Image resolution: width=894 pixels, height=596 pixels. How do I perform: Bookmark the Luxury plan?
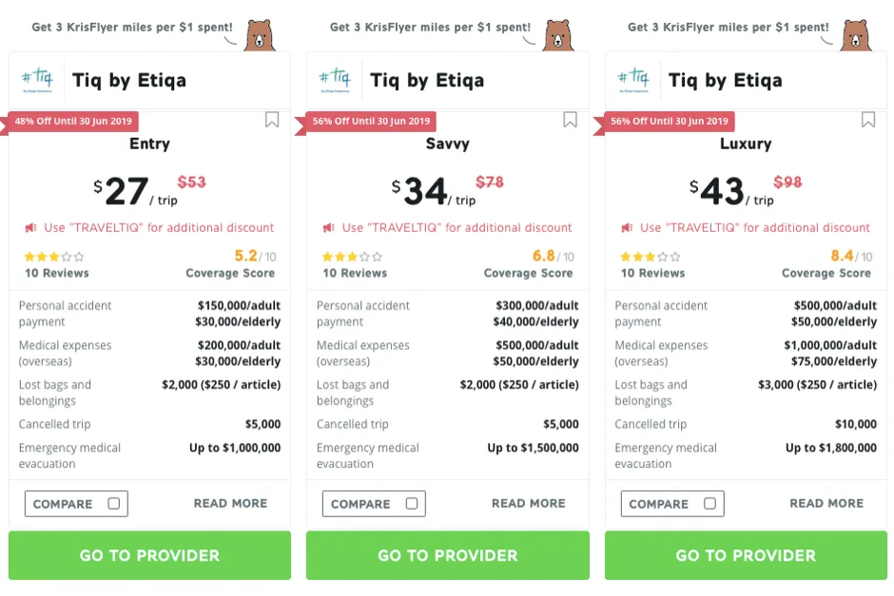[x=868, y=120]
